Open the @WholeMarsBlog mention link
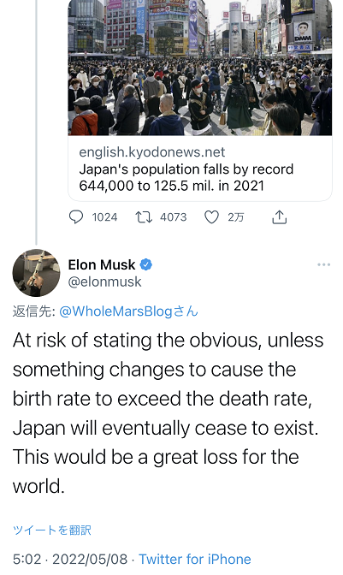Image resolution: width=343 pixels, height=575 pixels. tap(128, 311)
